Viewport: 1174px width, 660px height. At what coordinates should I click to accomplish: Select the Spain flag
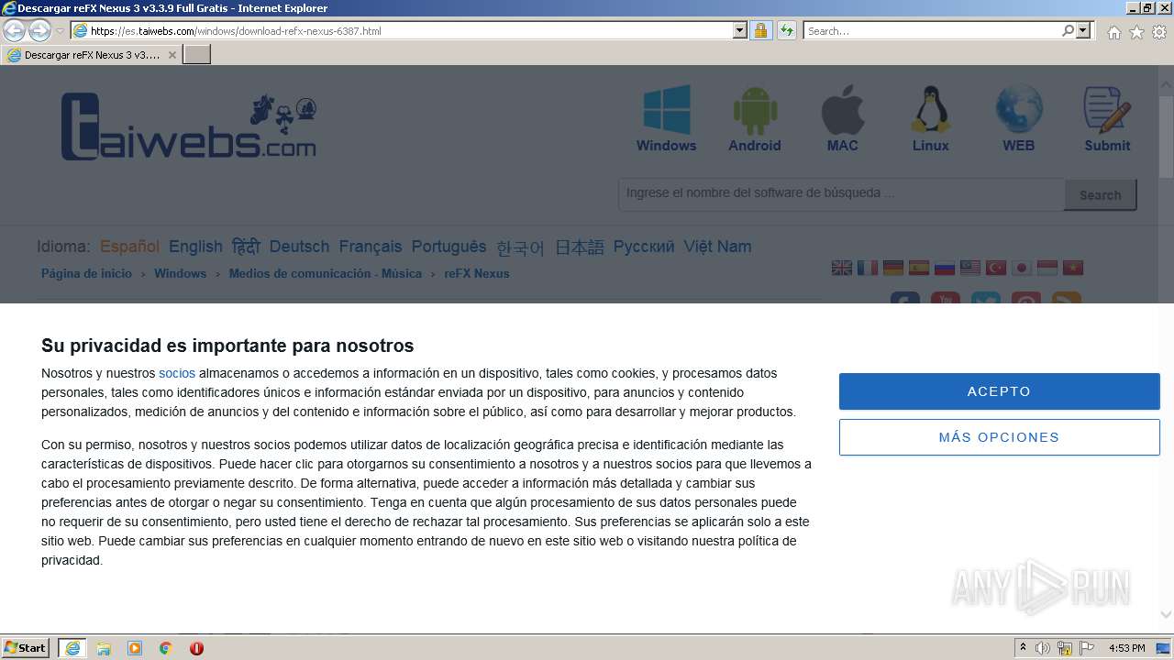(919, 268)
